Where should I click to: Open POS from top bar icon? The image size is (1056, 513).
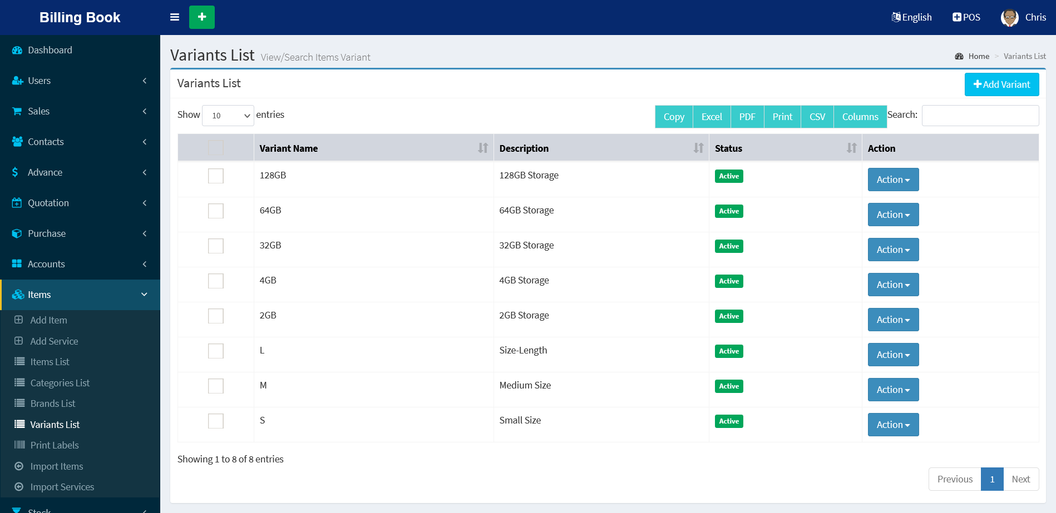(957, 17)
